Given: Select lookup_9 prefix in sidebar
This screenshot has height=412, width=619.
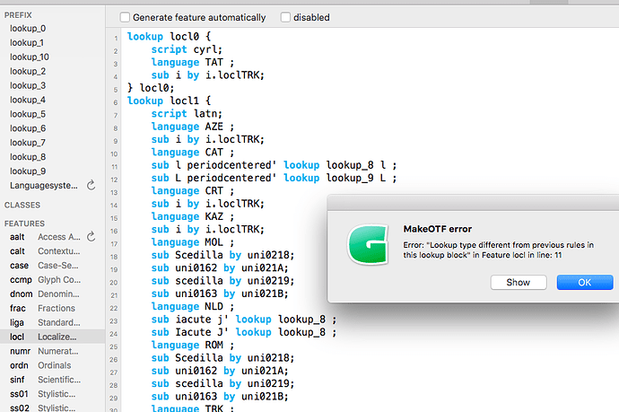Looking at the screenshot, I should 28,171.
